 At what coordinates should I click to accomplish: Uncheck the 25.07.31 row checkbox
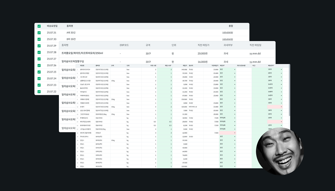pyautogui.click(x=39, y=33)
